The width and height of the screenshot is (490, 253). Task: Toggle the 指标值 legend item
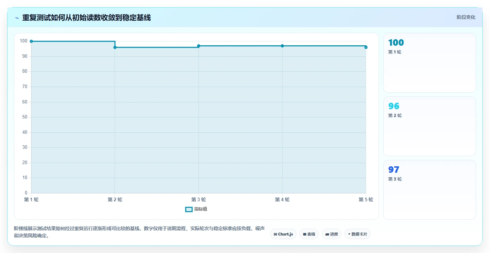(x=196, y=209)
